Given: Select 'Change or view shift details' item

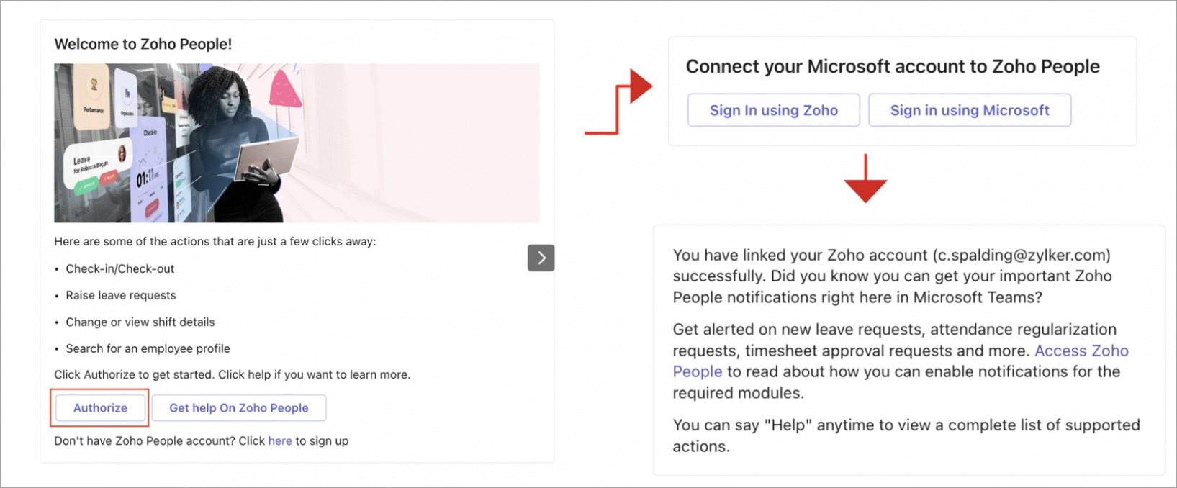Looking at the screenshot, I should pyautogui.click(x=140, y=322).
